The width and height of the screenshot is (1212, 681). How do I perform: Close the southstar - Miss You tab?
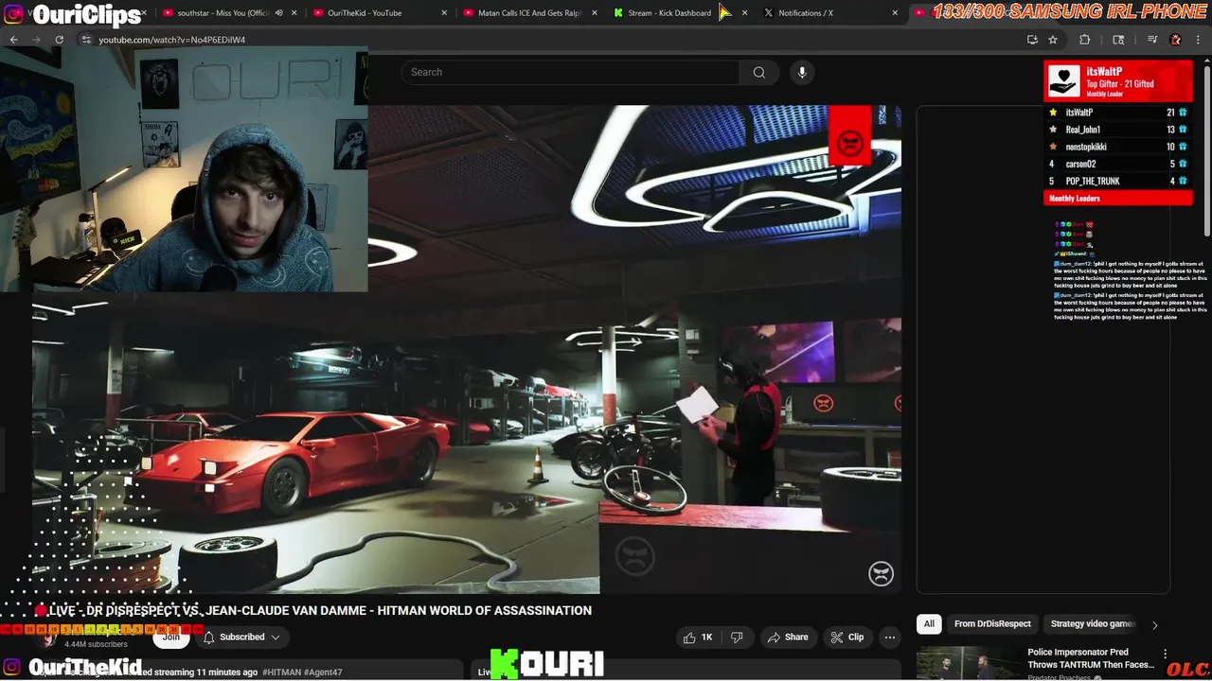click(294, 13)
